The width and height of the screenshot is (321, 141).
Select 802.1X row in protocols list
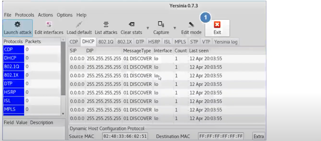tap(32, 75)
